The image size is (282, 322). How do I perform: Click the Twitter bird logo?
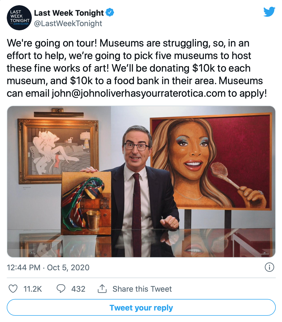(269, 12)
